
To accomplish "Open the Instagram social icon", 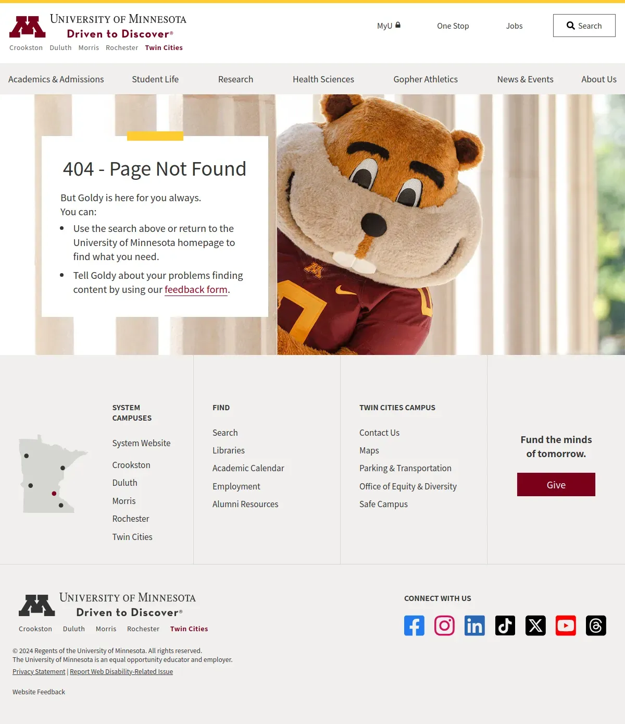I will pos(444,625).
